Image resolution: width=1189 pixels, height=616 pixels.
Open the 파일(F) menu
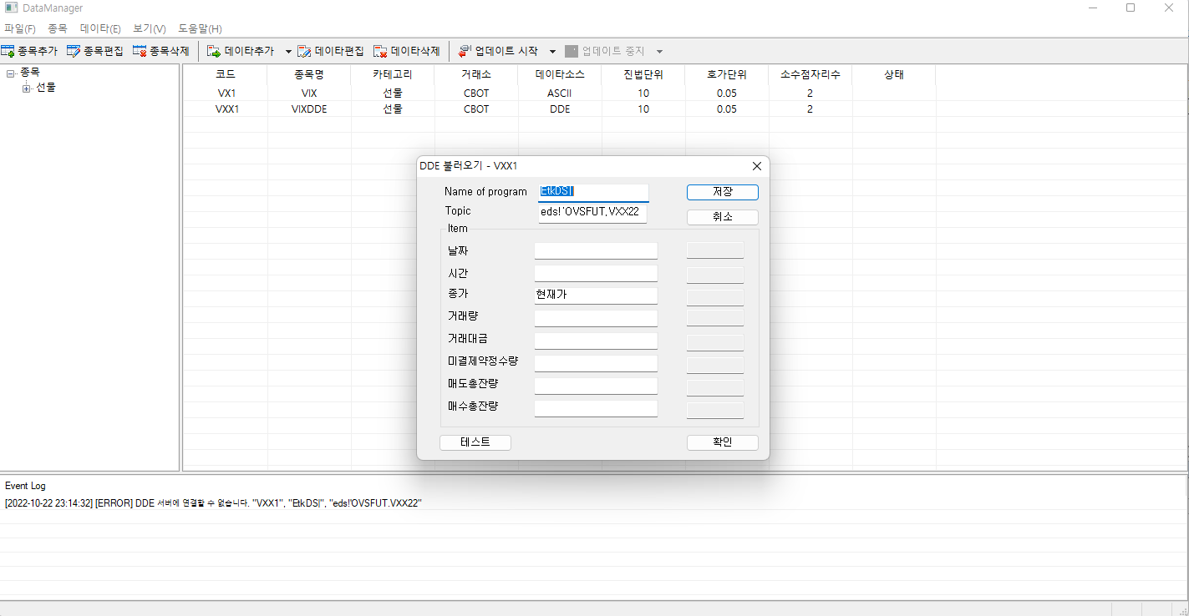[x=20, y=28]
